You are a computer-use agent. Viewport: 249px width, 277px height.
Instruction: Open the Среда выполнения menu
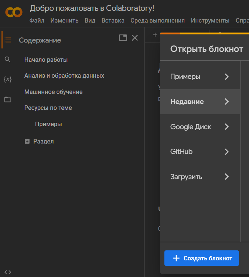coord(158,20)
